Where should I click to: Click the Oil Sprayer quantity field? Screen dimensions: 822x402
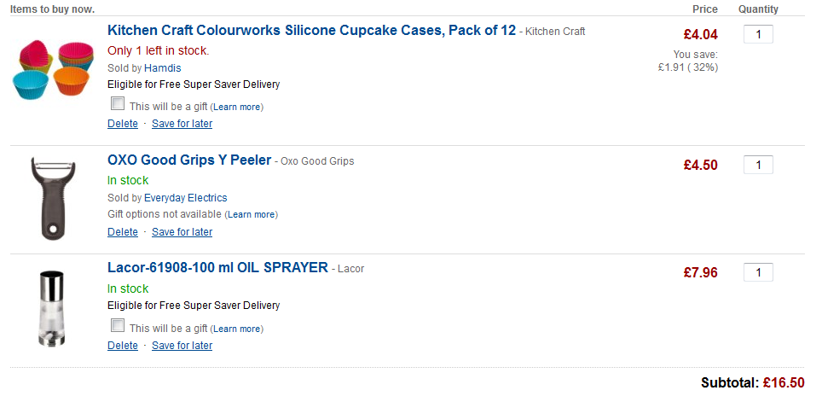coord(758,273)
